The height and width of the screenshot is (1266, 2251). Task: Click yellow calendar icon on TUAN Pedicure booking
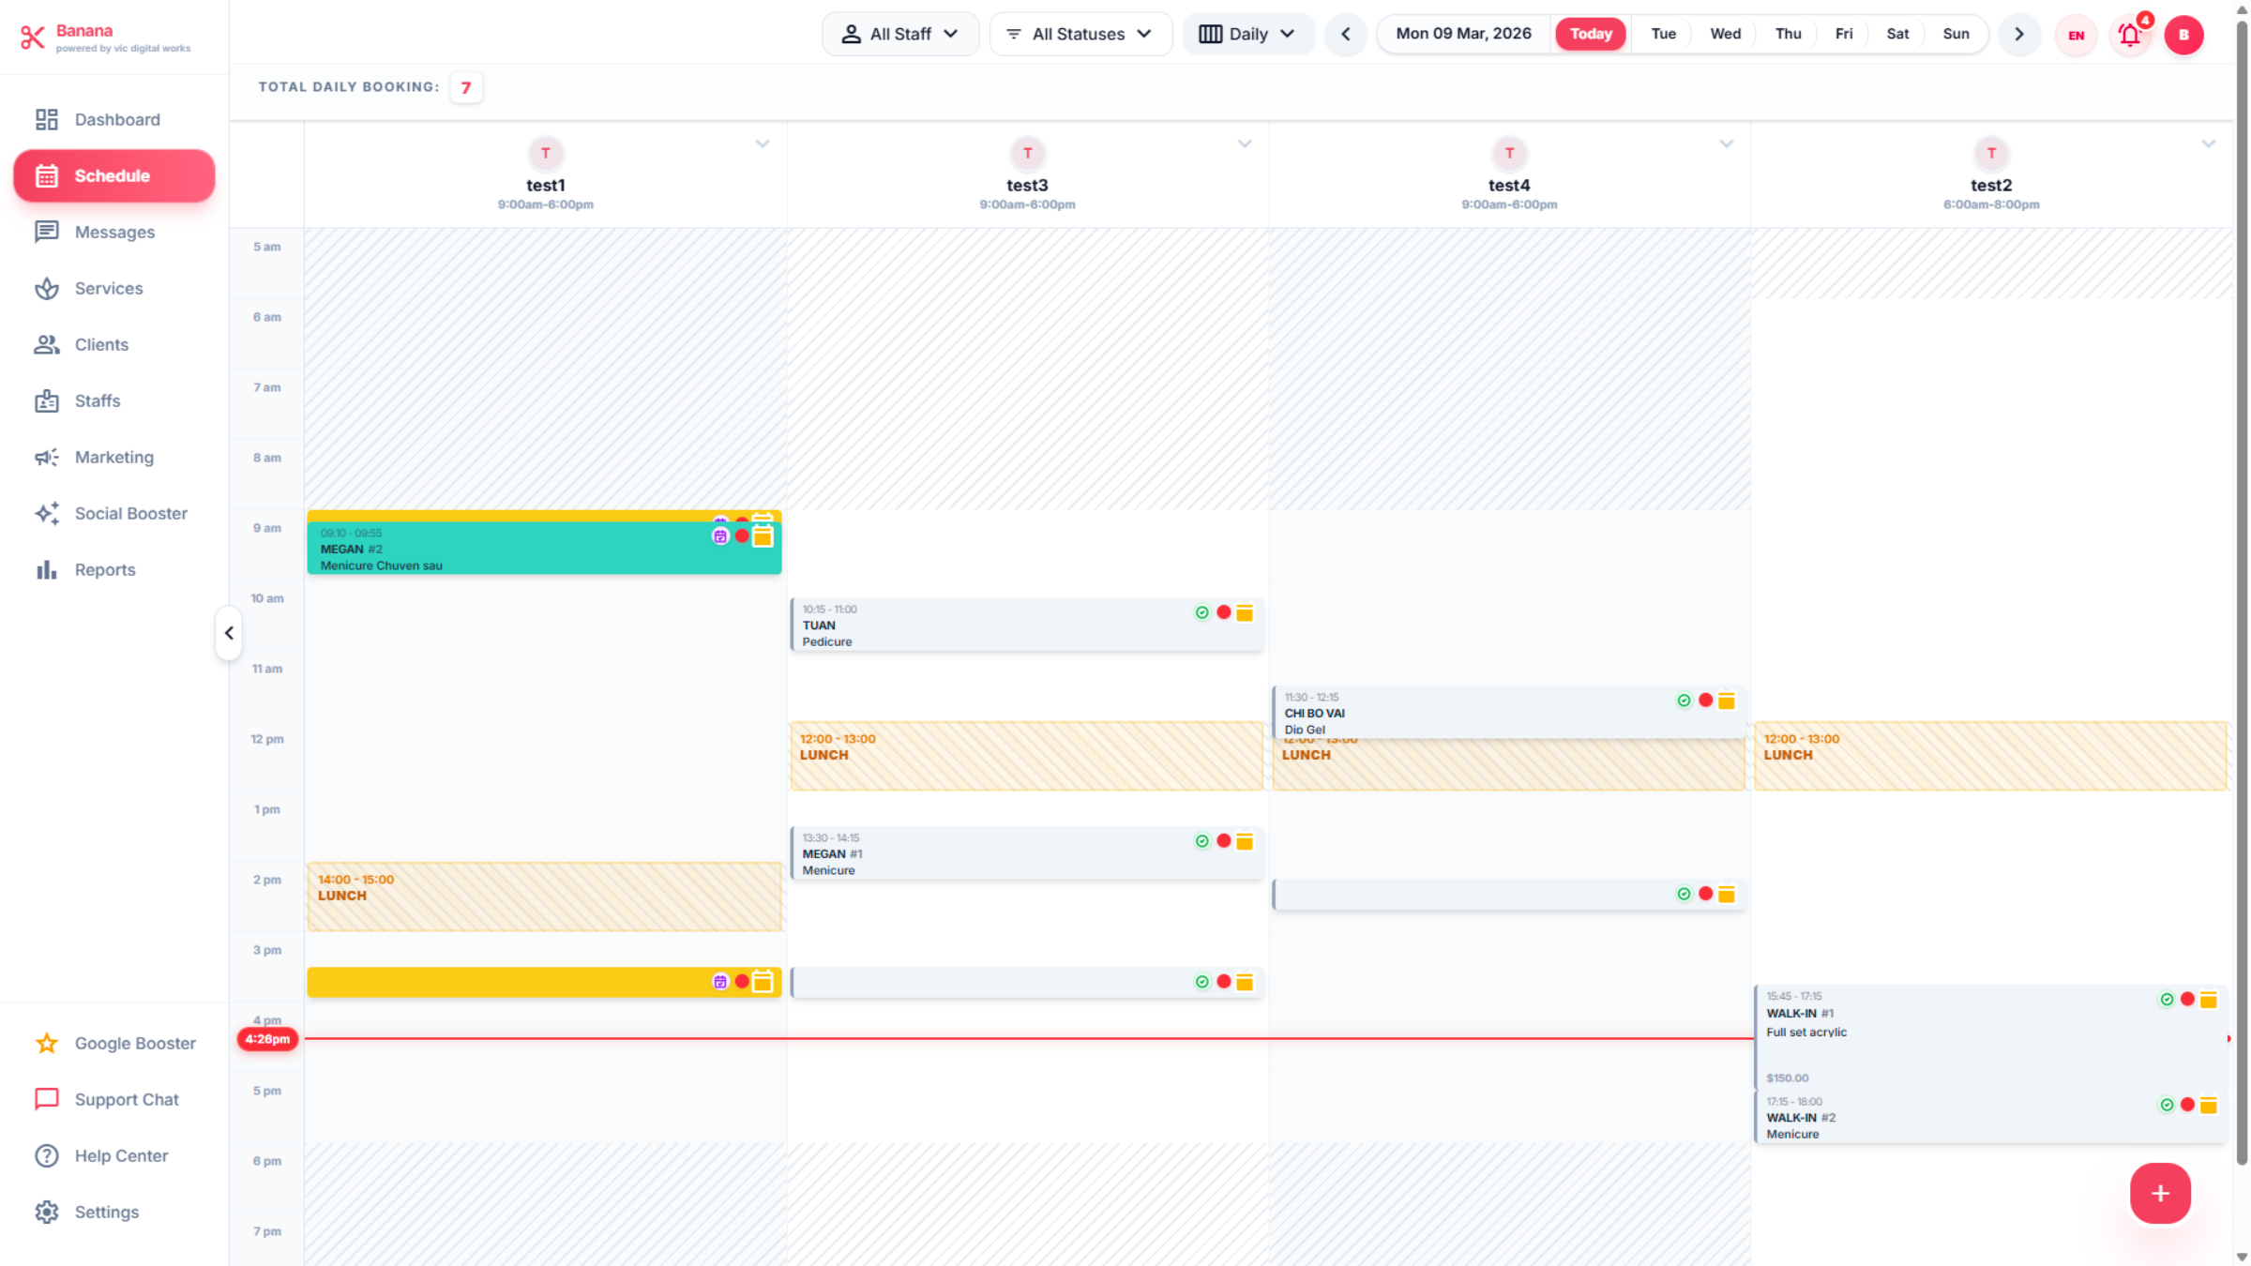click(1245, 612)
